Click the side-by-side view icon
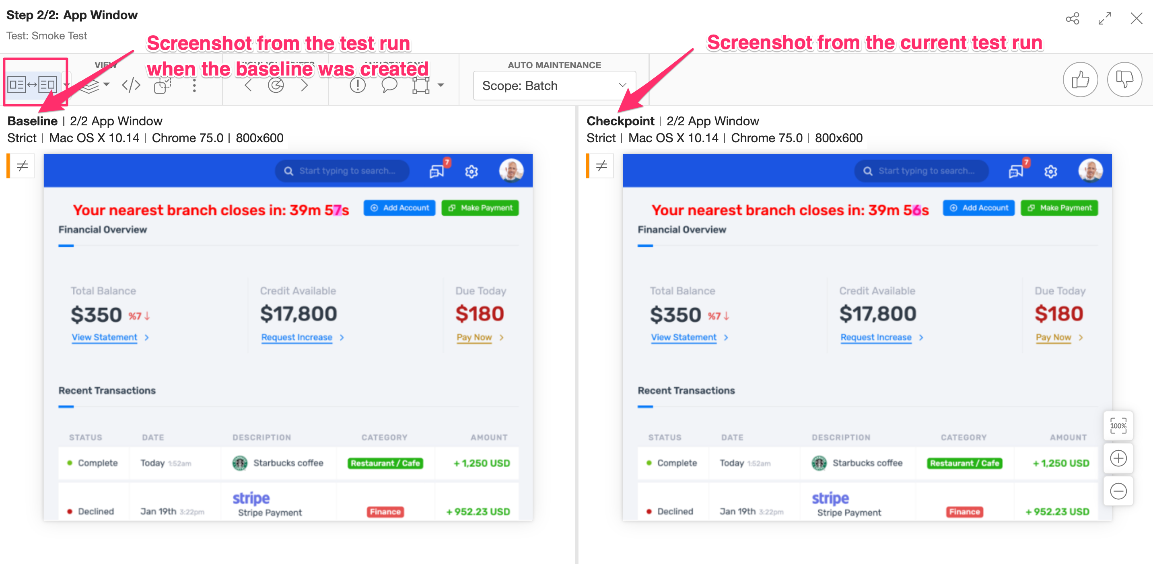 click(31, 84)
